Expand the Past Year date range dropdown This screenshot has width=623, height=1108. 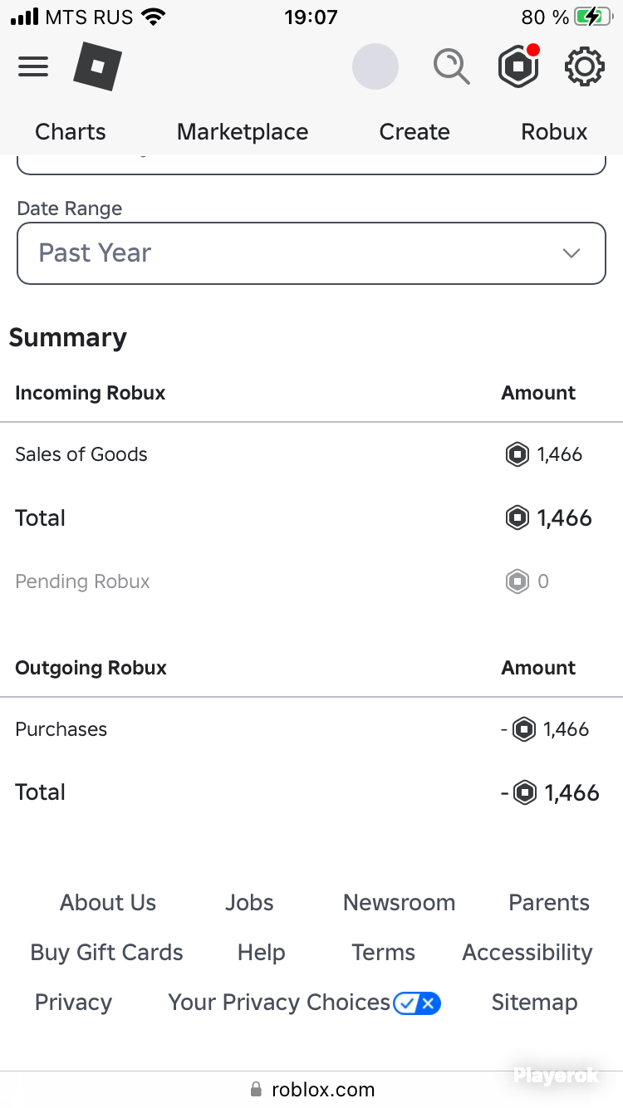point(311,253)
